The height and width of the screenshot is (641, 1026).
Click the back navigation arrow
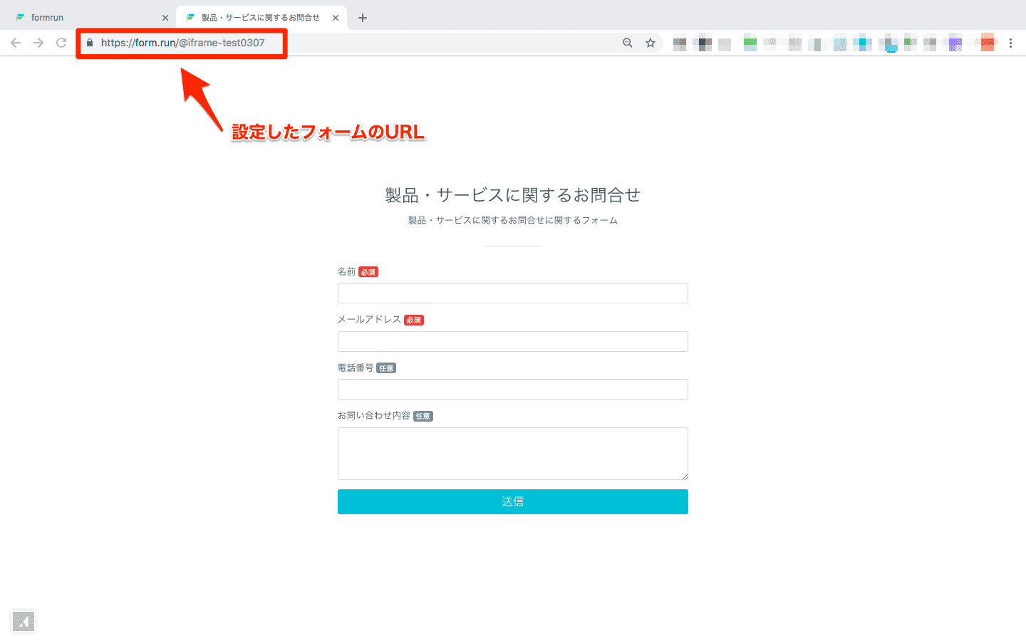coord(16,43)
